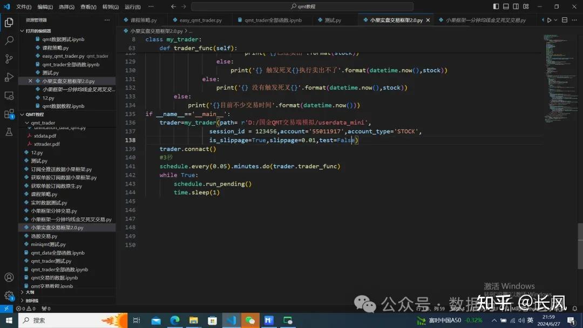Viewport: 583px width, 328px height.
Task: Switch to the easy_qmt_trader.py tab
Action: pos(200,20)
